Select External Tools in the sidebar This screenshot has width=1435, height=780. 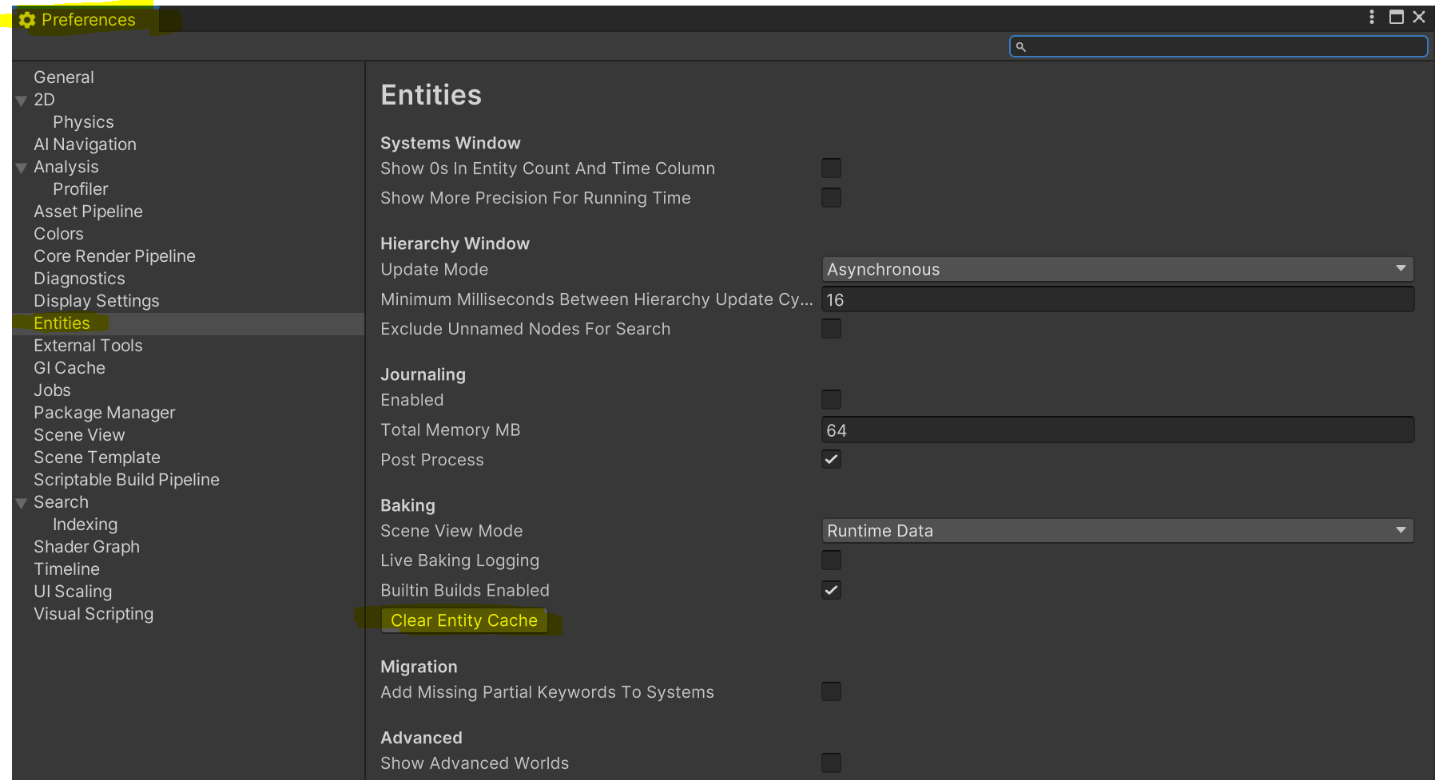click(x=88, y=346)
